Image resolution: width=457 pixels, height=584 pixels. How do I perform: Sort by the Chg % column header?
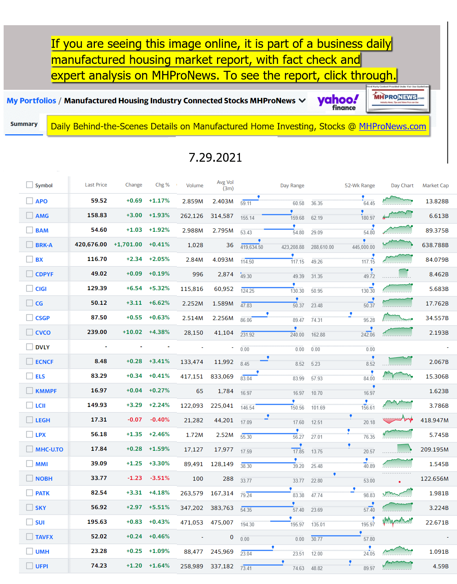pos(162,185)
